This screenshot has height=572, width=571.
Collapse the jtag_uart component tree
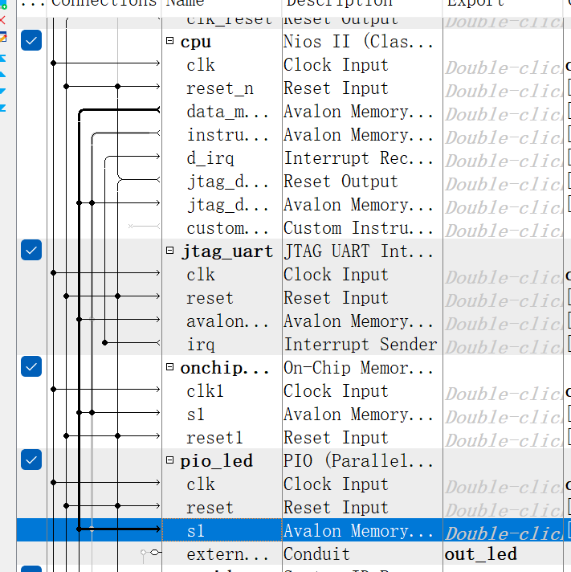click(170, 251)
